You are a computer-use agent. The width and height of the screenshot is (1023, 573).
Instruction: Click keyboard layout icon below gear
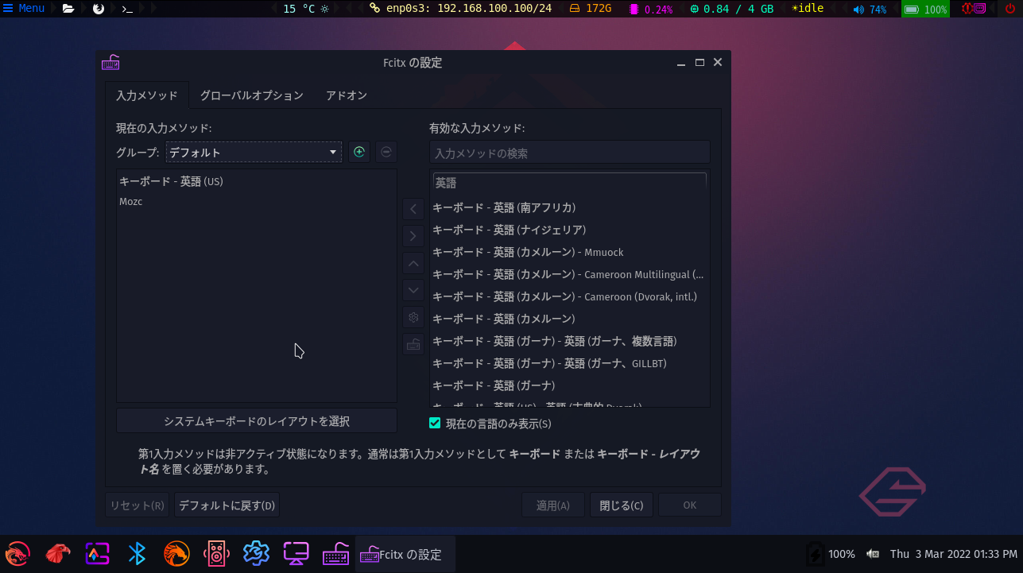[x=413, y=344]
